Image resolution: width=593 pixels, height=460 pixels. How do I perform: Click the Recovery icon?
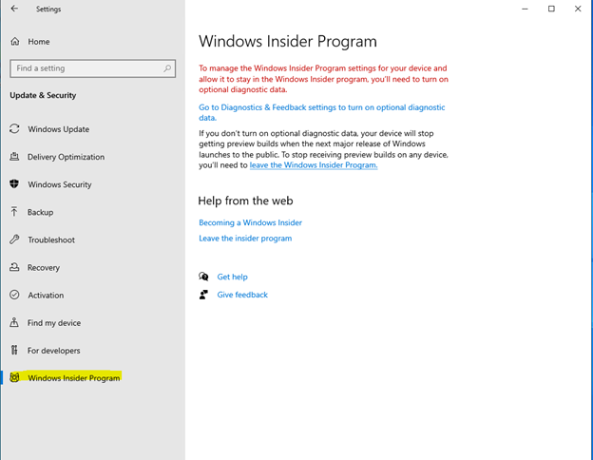pyautogui.click(x=14, y=267)
